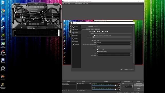The width and height of the screenshot is (165, 93).
Task: Open Discord desktop shortcut
Action: [x=3, y=61]
